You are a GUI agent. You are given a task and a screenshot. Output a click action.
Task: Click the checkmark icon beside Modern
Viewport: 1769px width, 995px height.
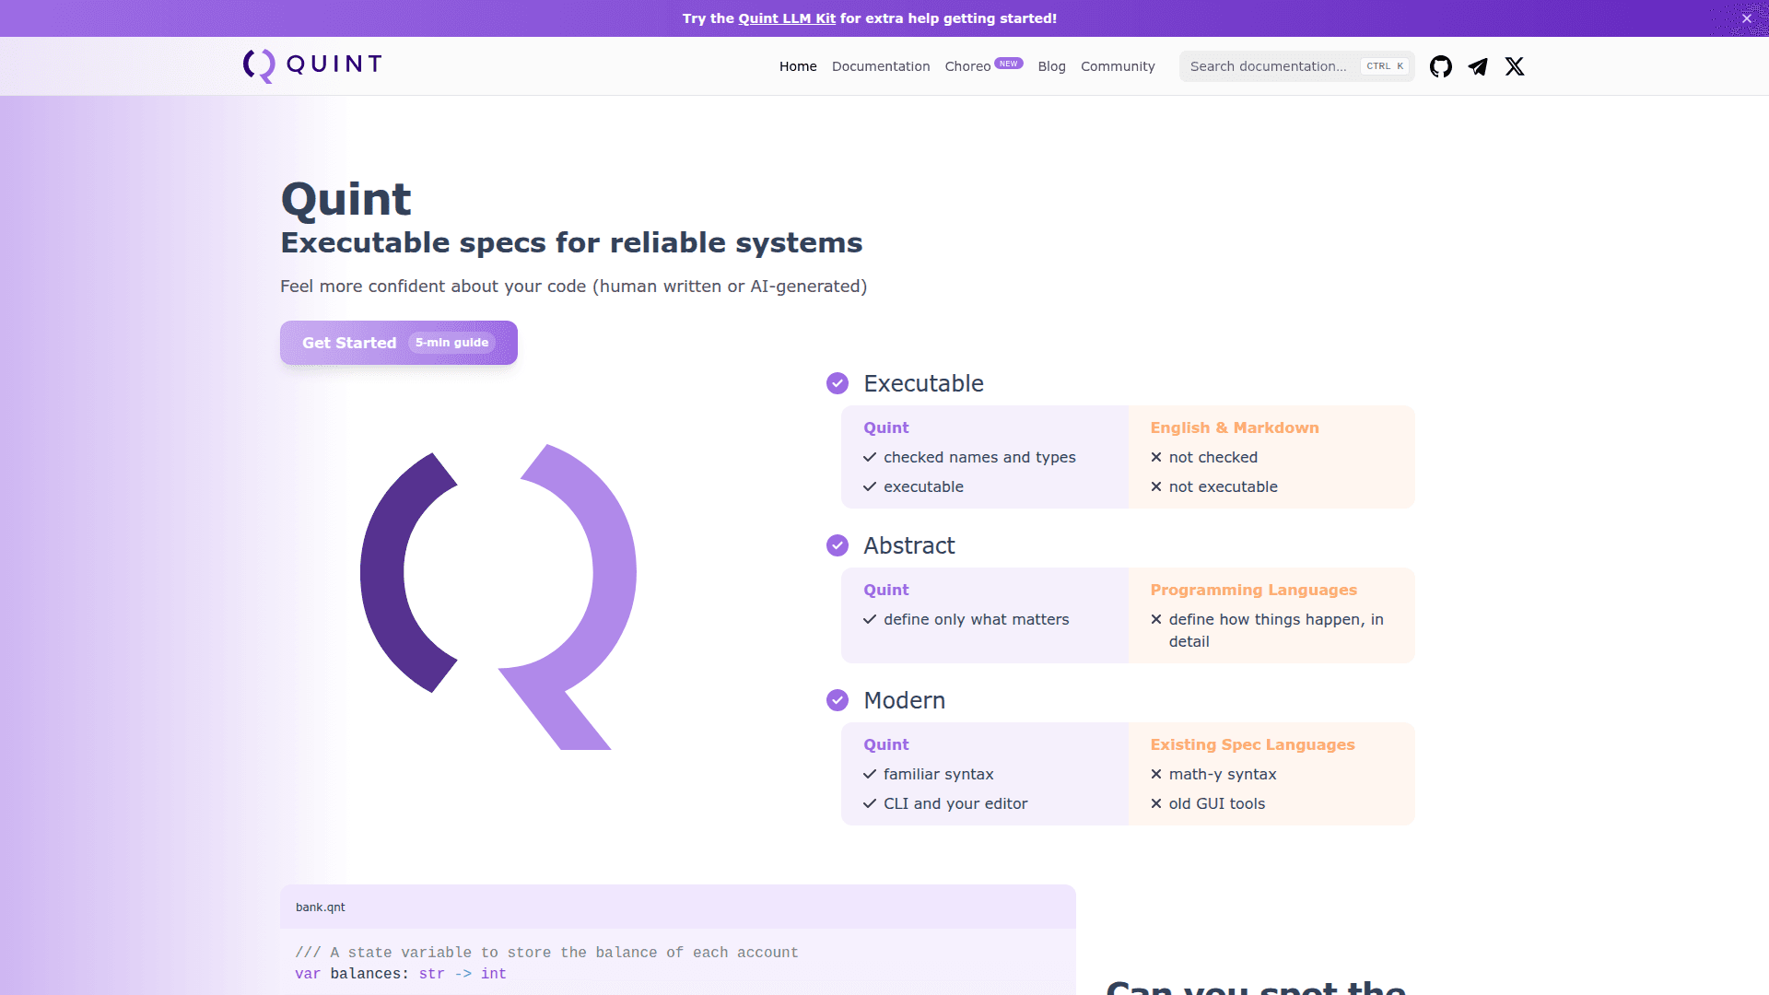point(838,700)
